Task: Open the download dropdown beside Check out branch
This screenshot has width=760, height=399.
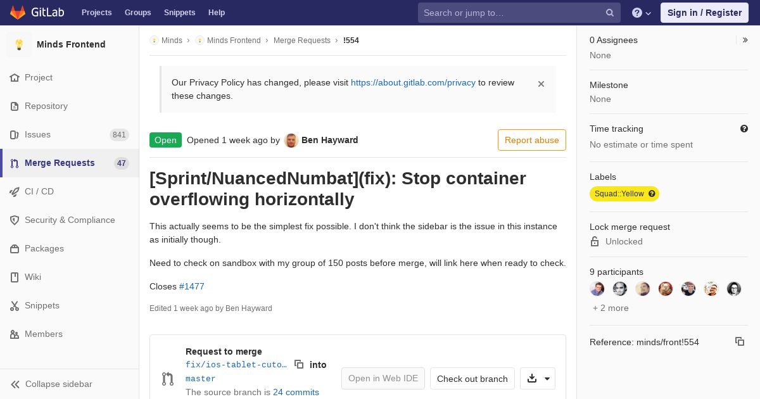Action: [x=538, y=378]
